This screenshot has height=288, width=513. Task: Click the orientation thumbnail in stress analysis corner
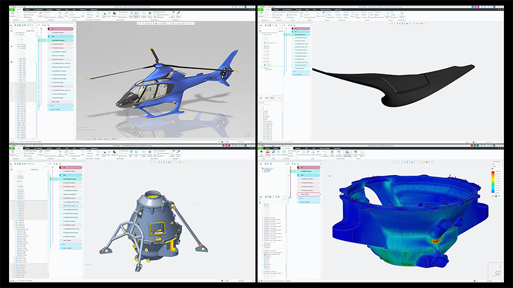coord(494,270)
